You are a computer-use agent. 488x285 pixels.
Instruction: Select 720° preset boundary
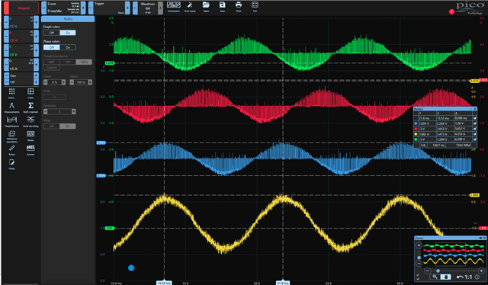coord(68,62)
